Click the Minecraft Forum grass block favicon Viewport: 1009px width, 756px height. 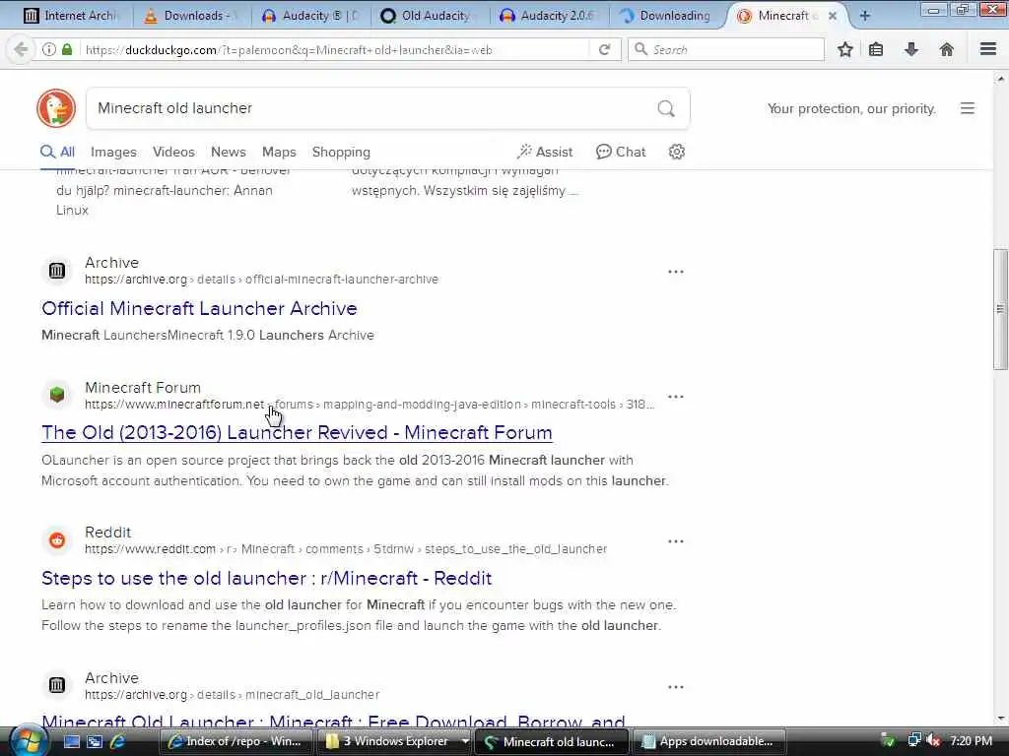tap(56, 395)
